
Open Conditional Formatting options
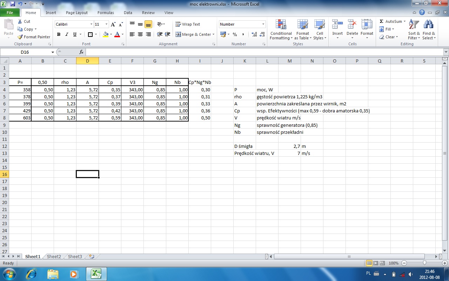coord(281,30)
